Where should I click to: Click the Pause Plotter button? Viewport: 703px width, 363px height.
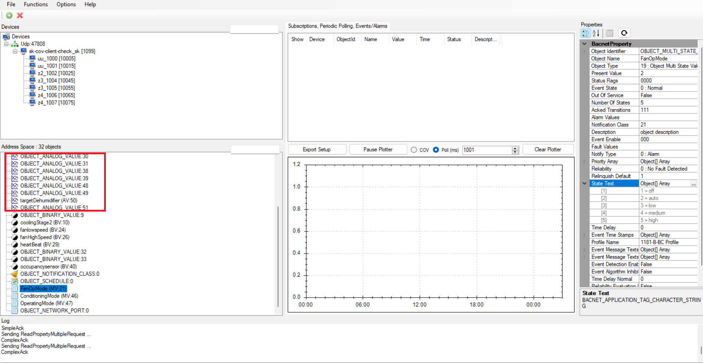pyautogui.click(x=378, y=150)
